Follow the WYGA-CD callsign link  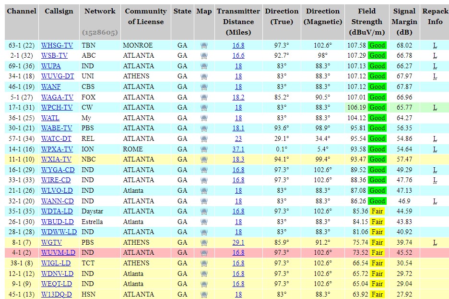click(x=58, y=170)
